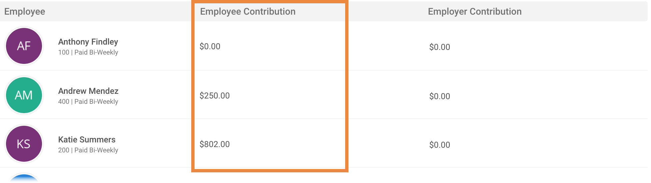Sort by Employee Contribution column header
The image size is (651, 183).
248,11
